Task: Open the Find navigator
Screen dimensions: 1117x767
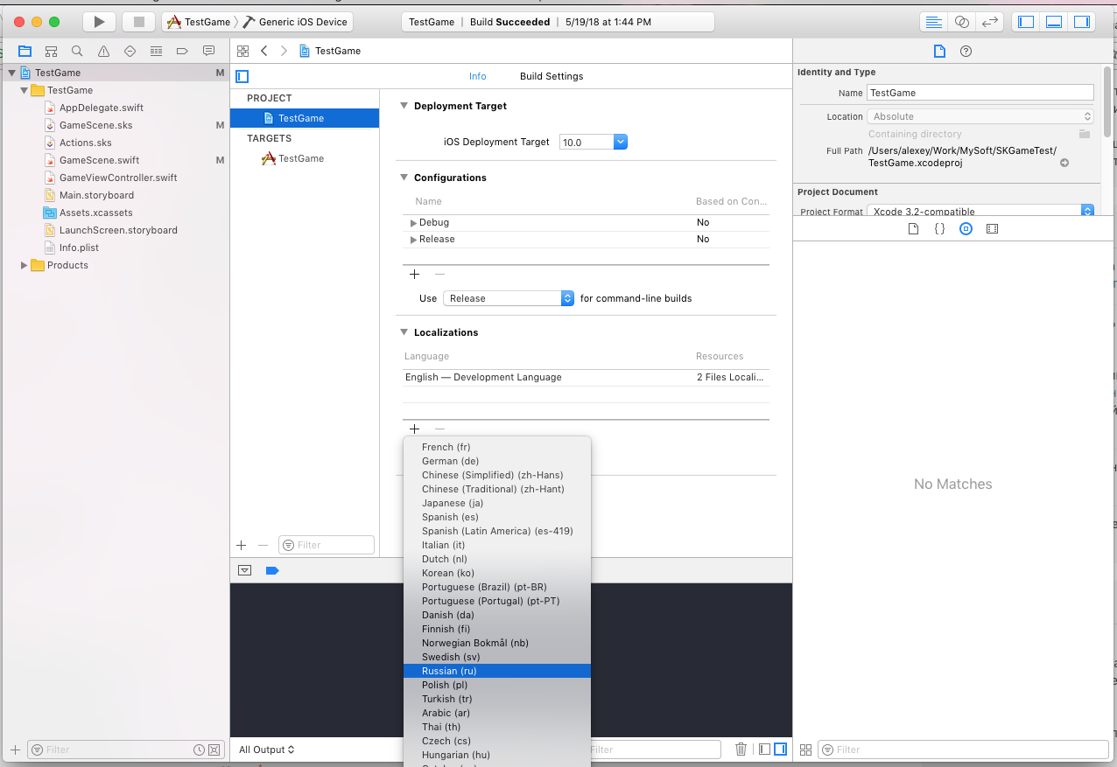Action: (x=77, y=51)
